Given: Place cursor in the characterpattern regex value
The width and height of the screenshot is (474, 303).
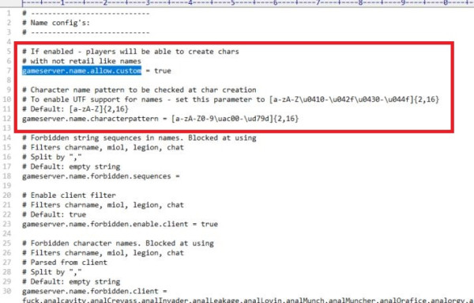Looking at the screenshot, I should pyautogui.click(x=235, y=119).
